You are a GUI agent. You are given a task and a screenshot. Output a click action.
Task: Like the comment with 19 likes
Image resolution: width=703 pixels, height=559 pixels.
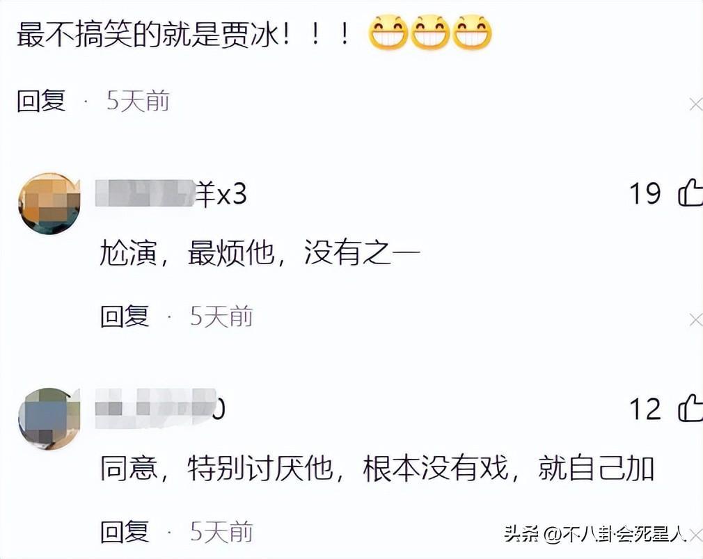(x=690, y=193)
